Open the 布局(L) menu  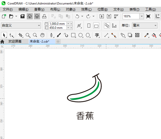click(55, 10)
